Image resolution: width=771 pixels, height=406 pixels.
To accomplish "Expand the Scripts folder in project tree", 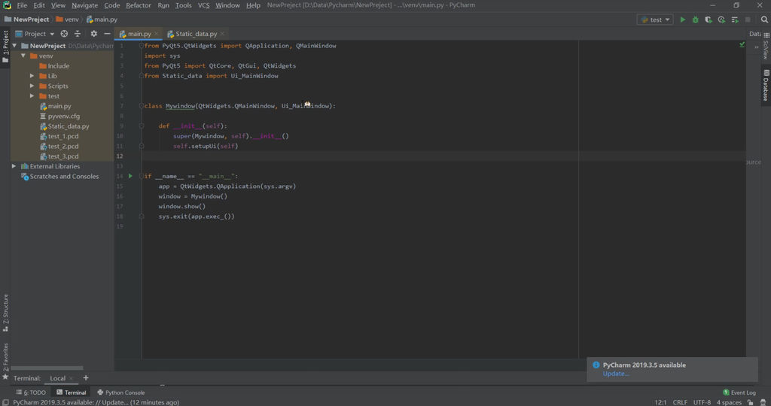I will click(x=32, y=86).
